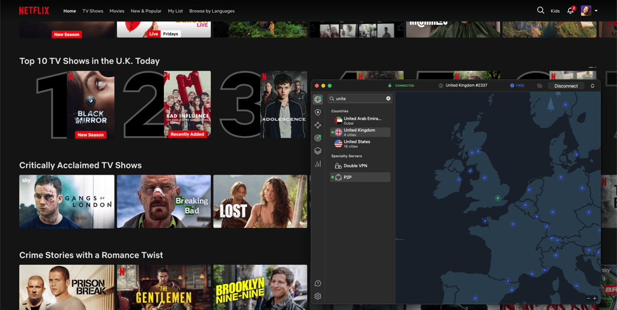Open Breaking Bad thumbnail
This screenshot has width=617, height=310.
(164, 202)
